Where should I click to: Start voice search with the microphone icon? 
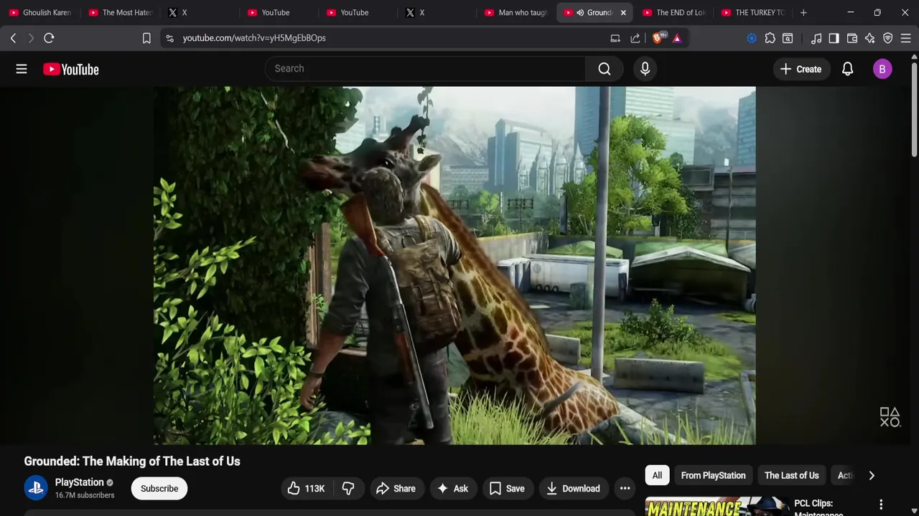click(645, 69)
